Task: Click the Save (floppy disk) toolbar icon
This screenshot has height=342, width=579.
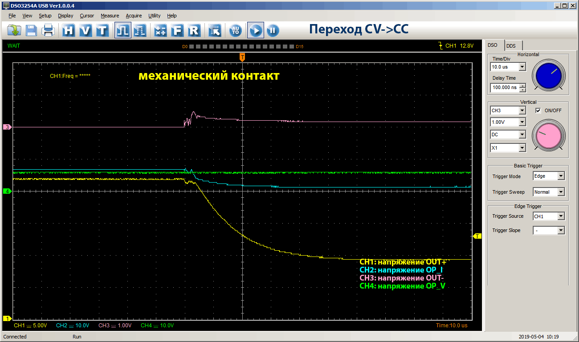Action: [x=31, y=30]
